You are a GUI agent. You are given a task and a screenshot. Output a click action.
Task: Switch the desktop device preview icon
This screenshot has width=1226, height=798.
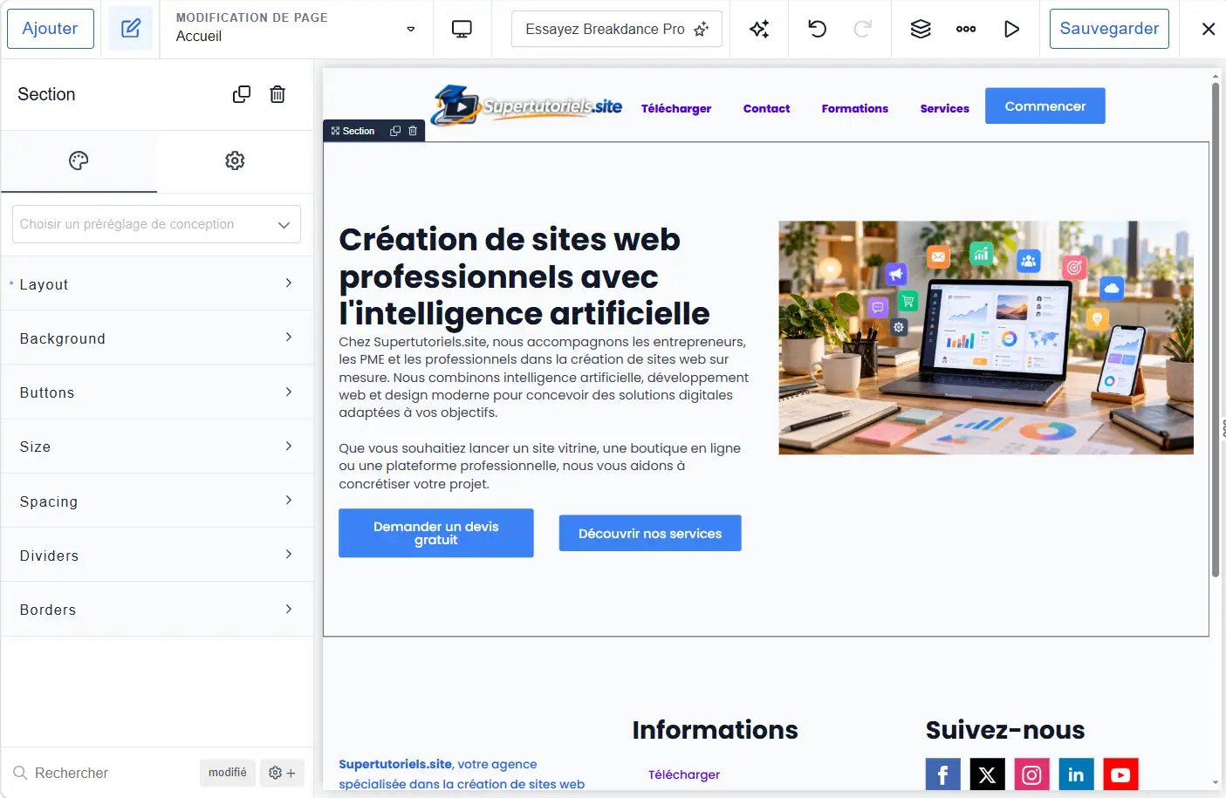pos(462,29)
